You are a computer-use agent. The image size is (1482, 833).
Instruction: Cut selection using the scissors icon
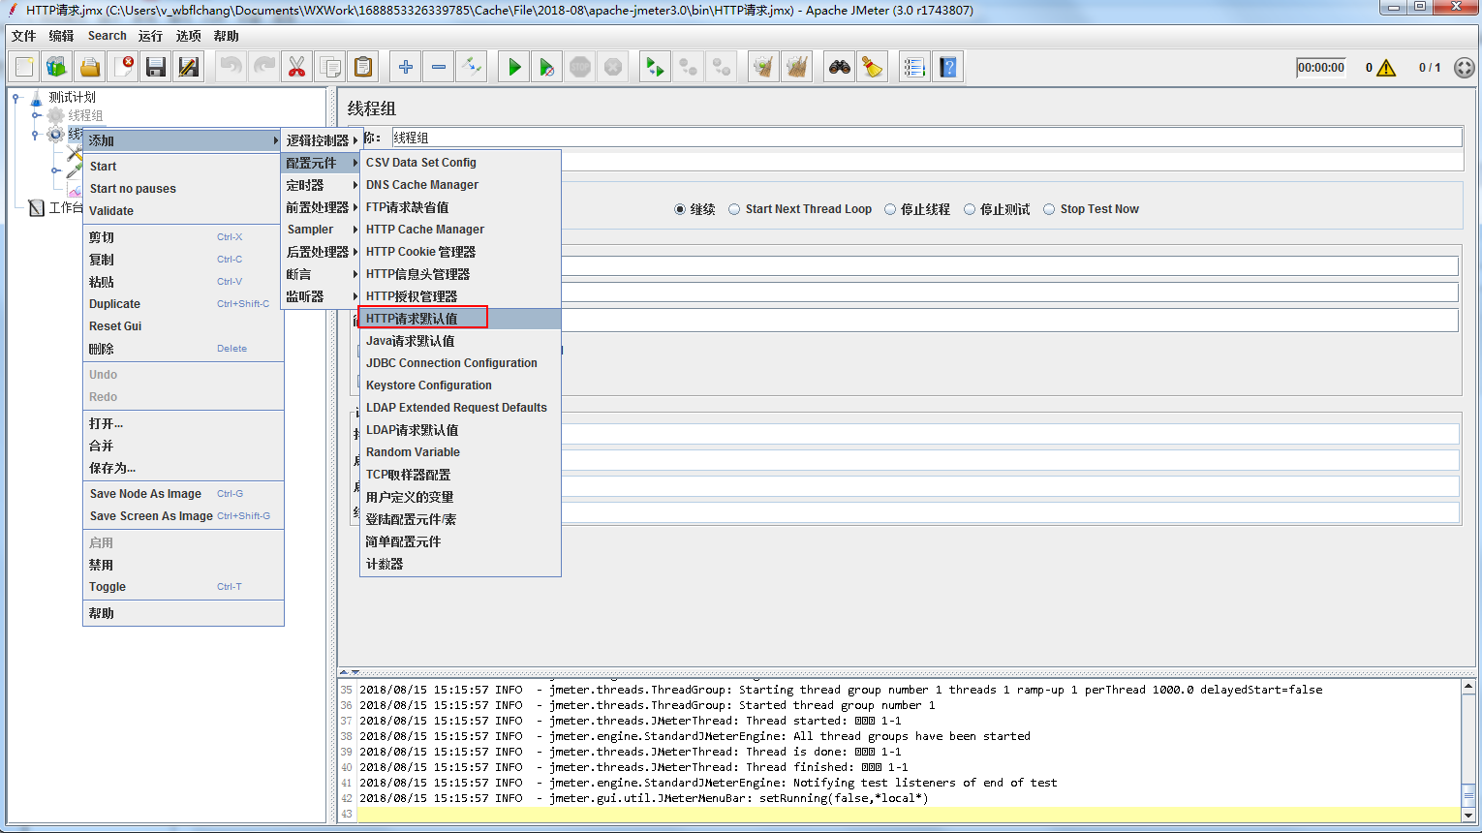(x=297, y=67)
